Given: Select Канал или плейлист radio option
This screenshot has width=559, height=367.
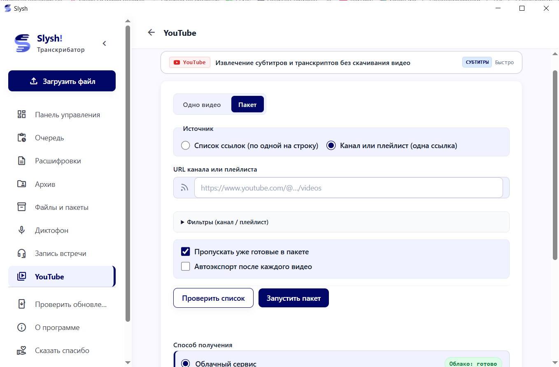Looking at the screenshot, I should (x=331, y=146).
